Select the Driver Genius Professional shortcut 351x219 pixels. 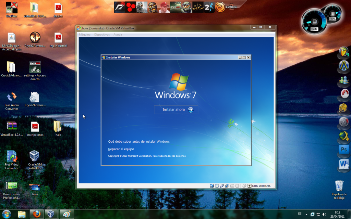[x=12, y=190]
